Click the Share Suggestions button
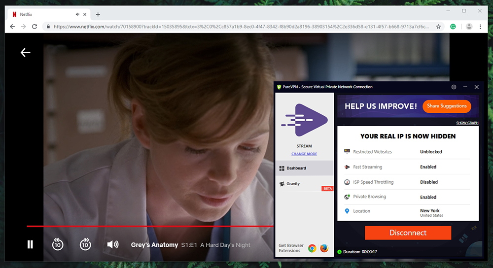Viewport: 493px width, 268px height. click(x=447, y=106)
